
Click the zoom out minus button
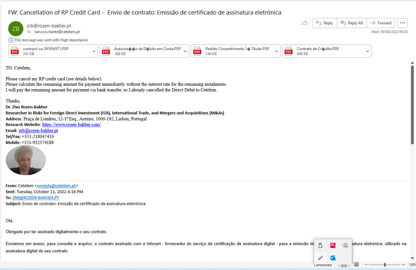366,265
